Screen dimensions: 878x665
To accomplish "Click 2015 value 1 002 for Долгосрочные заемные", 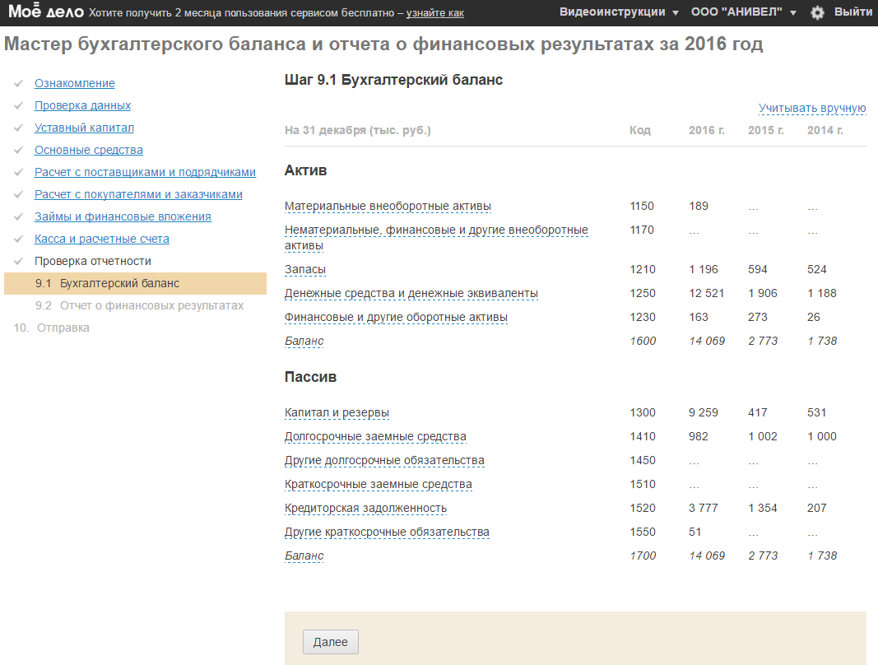I will click(763, 436).
